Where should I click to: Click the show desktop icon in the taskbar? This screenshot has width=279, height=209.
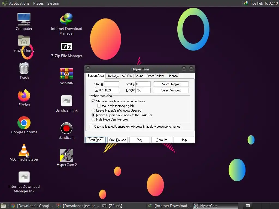[x=3, y=206]
